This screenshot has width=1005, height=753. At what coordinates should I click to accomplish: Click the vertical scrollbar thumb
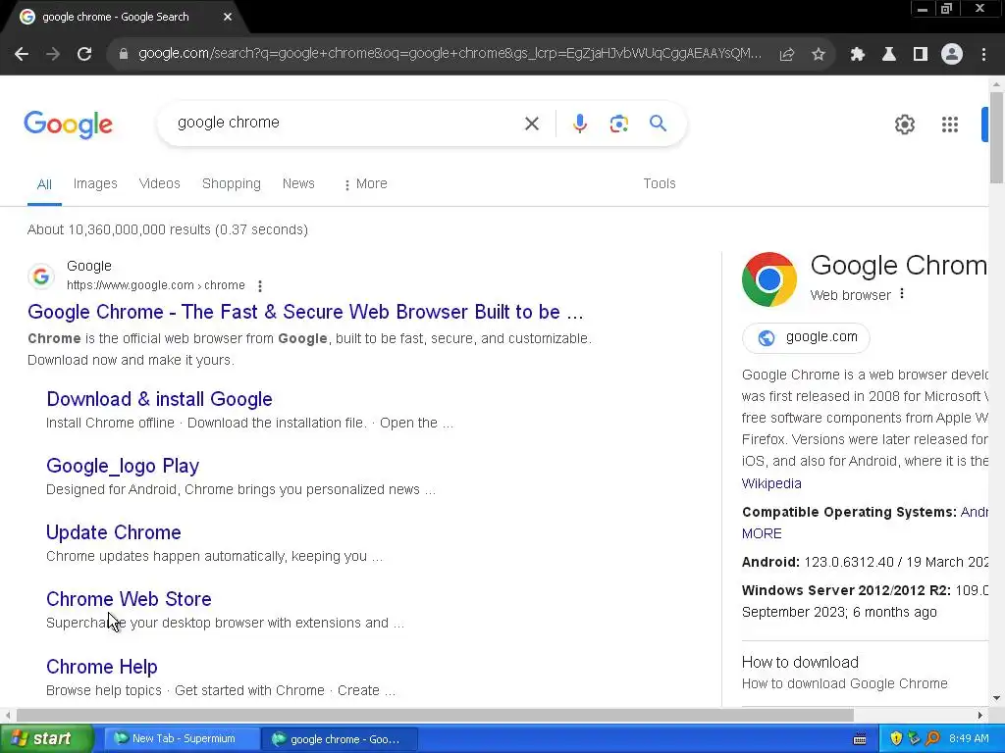[996, 136]
